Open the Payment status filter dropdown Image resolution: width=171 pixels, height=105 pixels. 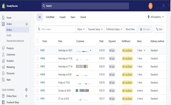[x=95, y=29]
